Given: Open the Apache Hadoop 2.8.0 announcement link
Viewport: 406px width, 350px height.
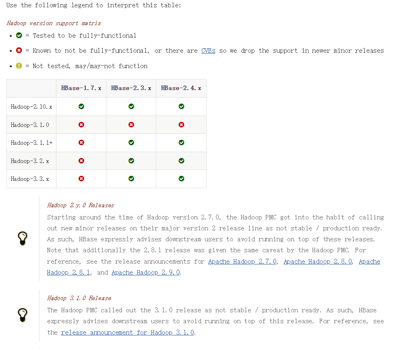Looking at the screenshot, I should 318,262.
